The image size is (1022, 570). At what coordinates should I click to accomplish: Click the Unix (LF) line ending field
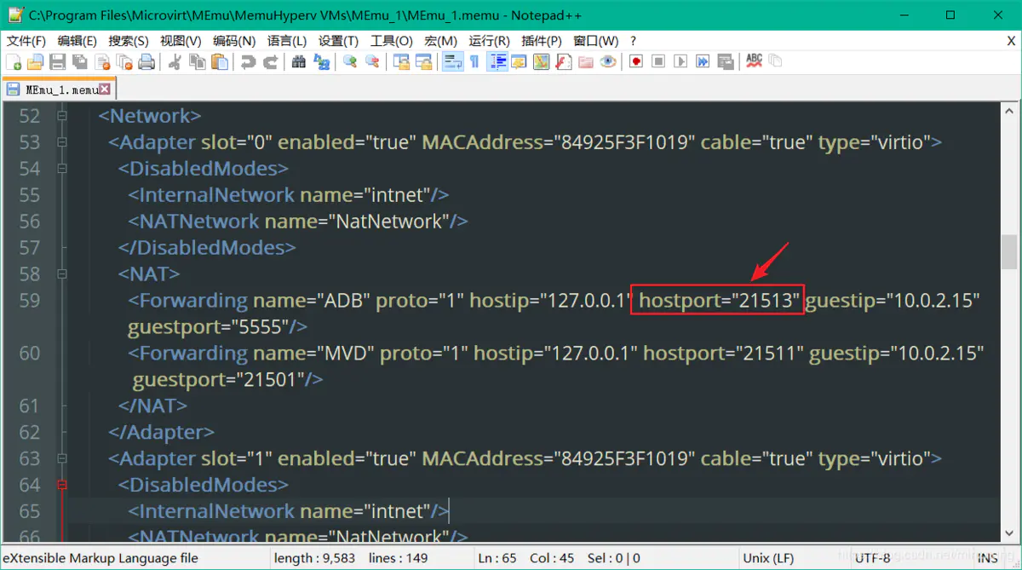792,558
